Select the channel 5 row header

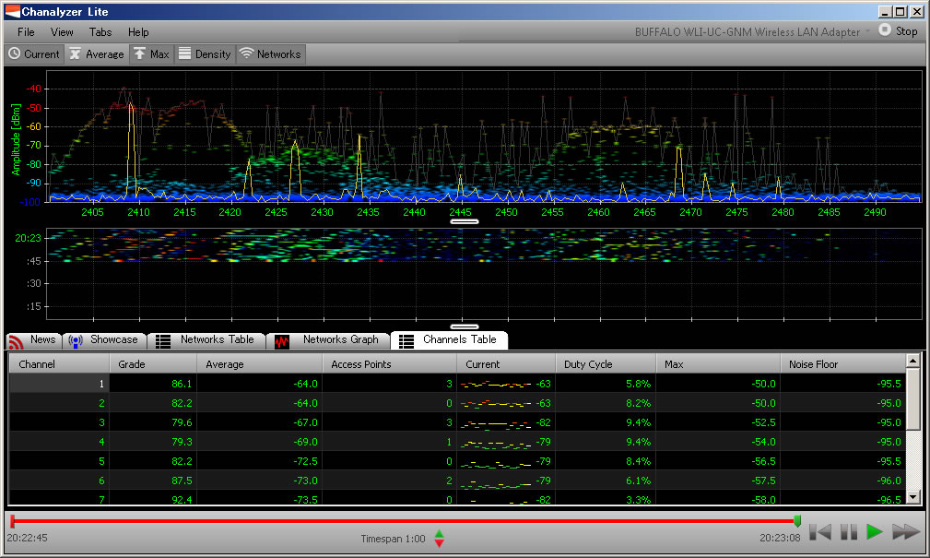pos(59,460)
